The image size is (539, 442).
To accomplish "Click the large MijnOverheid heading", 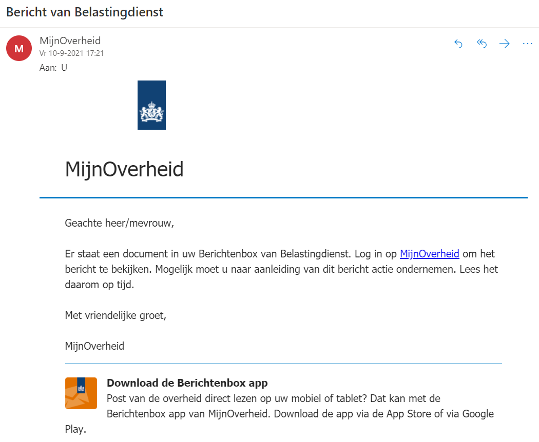I will (124, 169).
